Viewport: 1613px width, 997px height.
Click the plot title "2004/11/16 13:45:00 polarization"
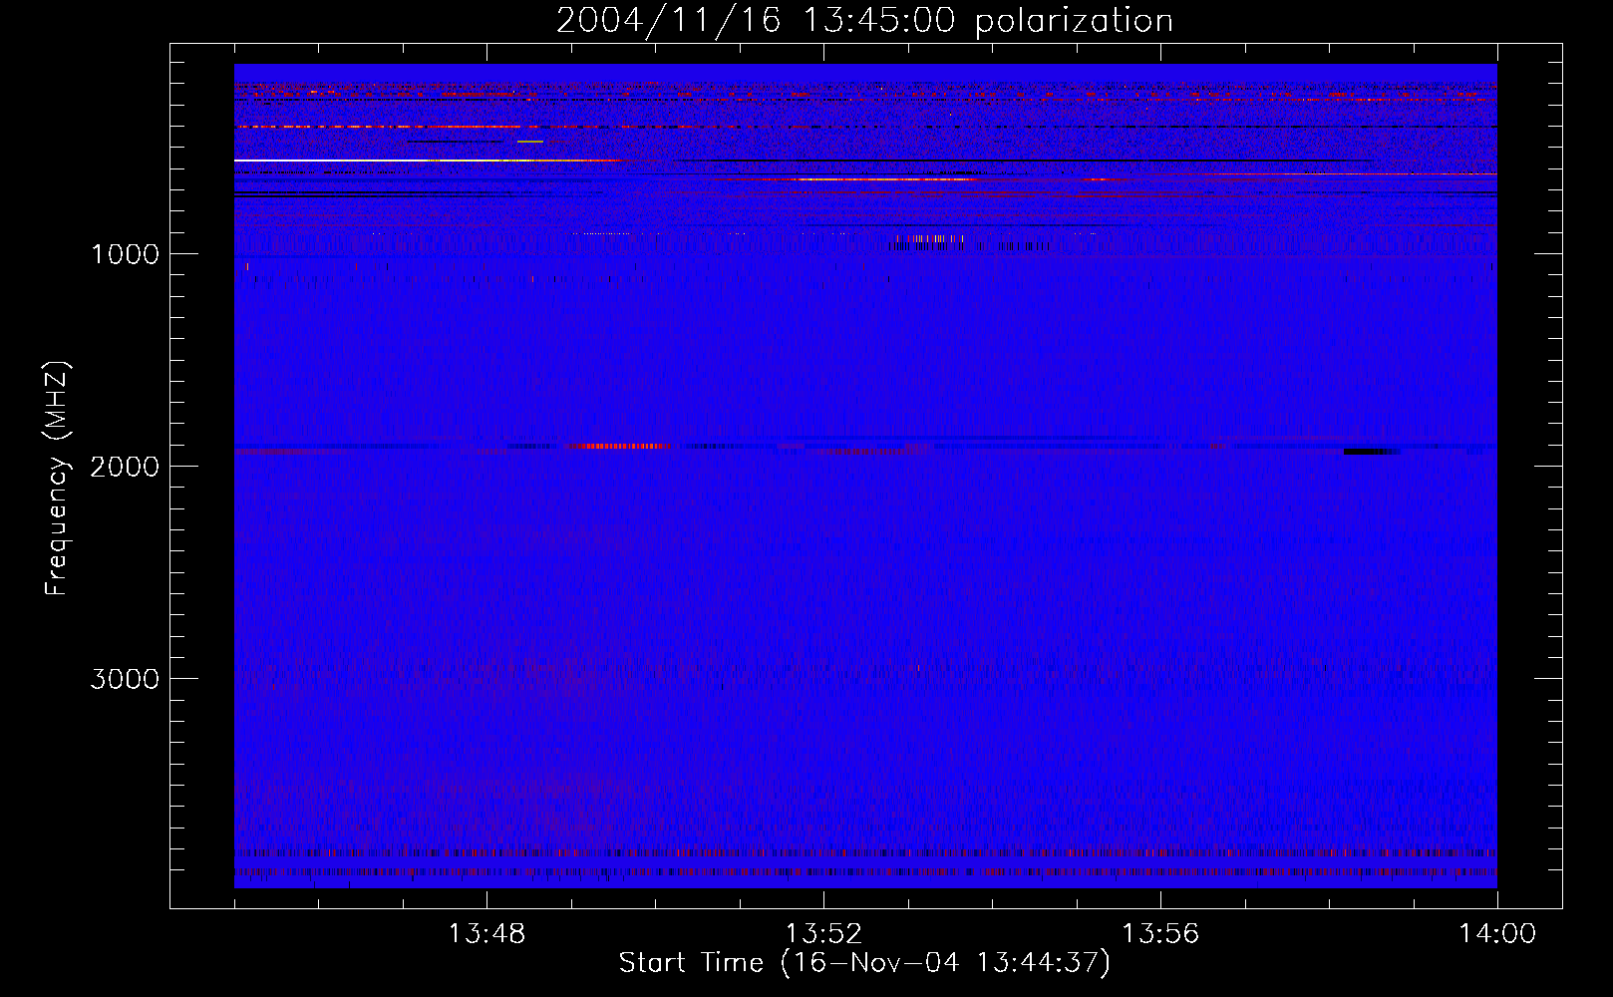[x=864, y=20]
